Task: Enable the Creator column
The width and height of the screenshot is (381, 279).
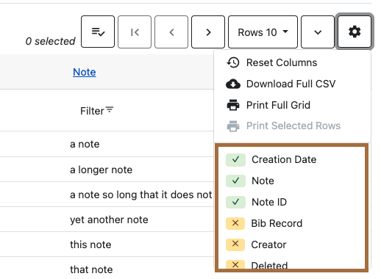Action: click(x=235, y=244)
